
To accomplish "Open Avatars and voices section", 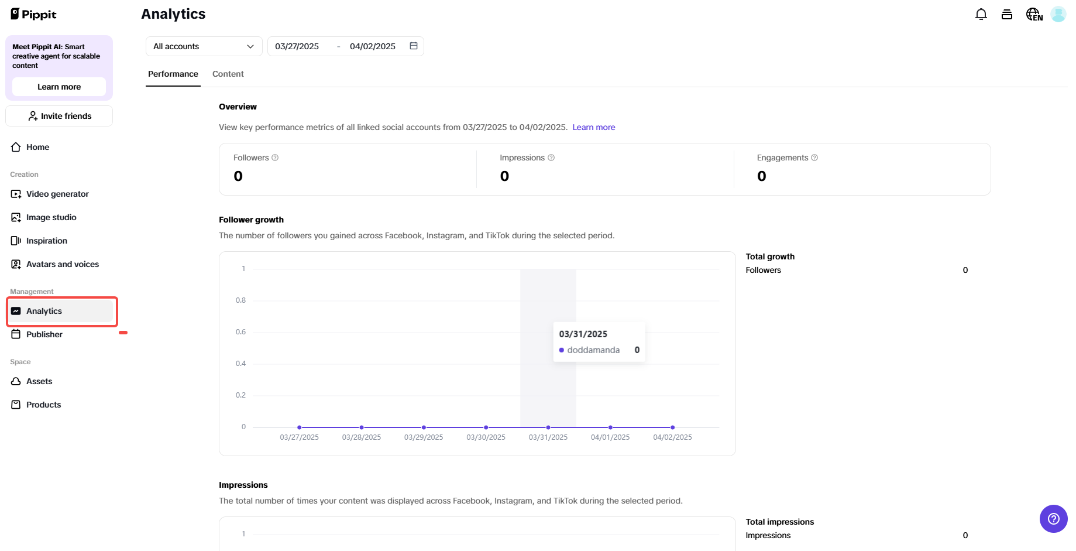I will [x=62, y=264].
